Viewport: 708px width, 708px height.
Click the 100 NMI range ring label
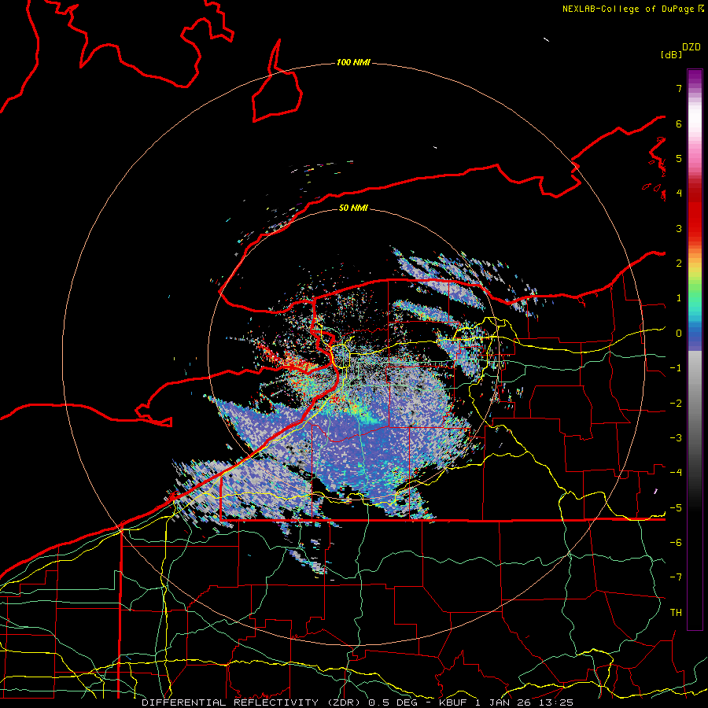click(x=353, y=62)
